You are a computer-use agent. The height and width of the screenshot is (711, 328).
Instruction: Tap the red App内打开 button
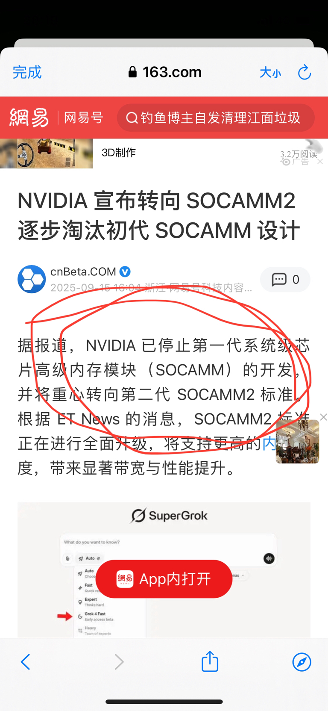[x=164, y=579]
